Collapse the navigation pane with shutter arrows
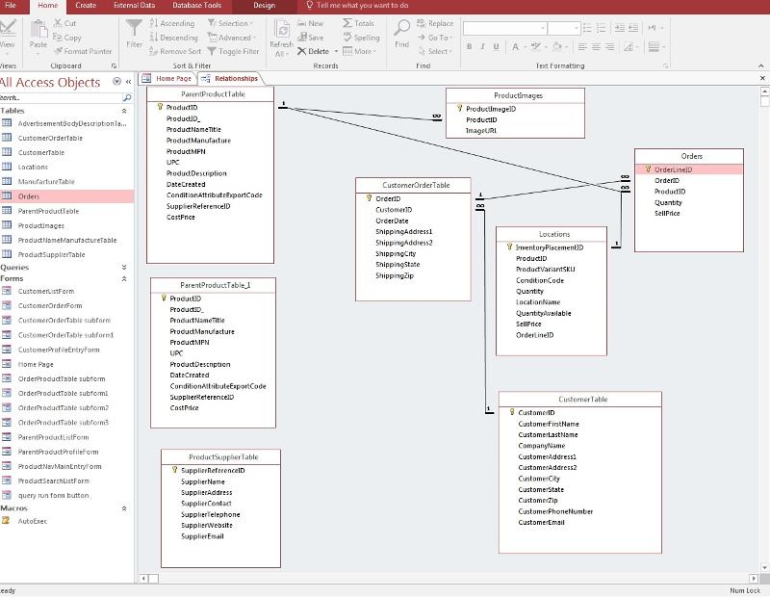 click(129, 82)
